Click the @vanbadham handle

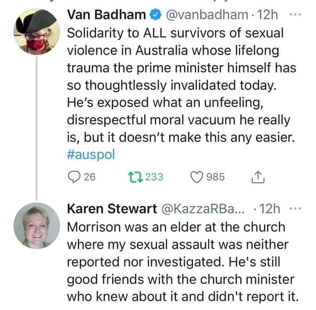(205, 15)
